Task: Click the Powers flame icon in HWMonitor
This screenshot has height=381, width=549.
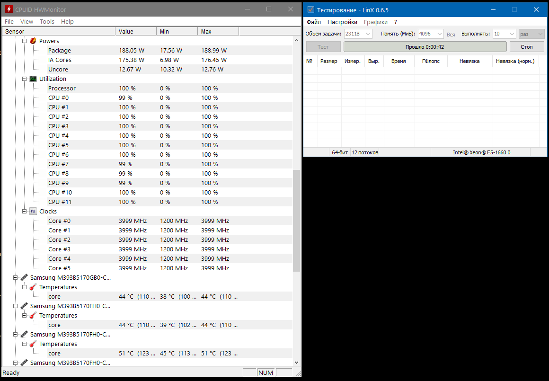Action: (x=33, y=41)
